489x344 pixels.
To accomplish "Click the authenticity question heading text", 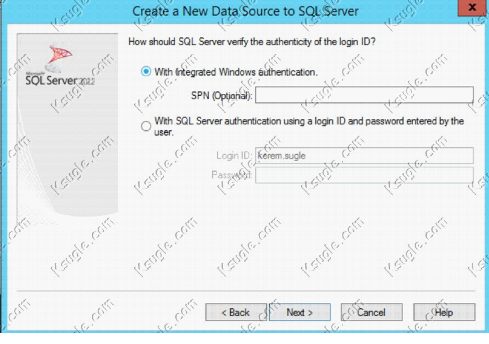I will 252,41.
